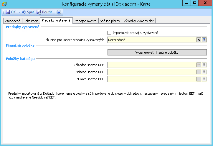The height and width of the screenshot is (146, 213).
Task: Clear the Nezaradené group with X icon
Action: pos(199,40)
